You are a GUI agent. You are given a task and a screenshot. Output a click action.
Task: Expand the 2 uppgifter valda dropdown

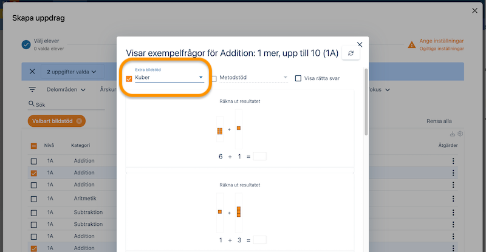(x=72, y=72)
